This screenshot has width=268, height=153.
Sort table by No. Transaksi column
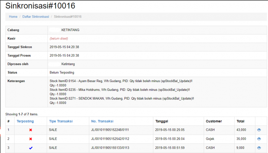coord(102,121)
